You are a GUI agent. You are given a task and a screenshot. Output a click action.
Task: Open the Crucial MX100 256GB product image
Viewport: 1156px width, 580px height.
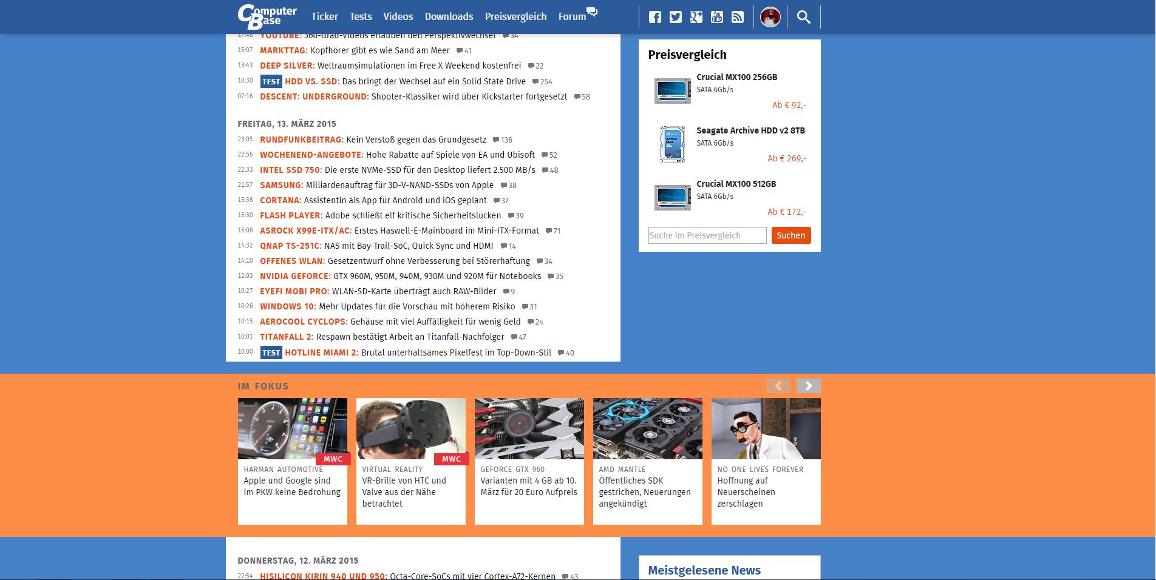pyautogui.click(x=672, y=91)
